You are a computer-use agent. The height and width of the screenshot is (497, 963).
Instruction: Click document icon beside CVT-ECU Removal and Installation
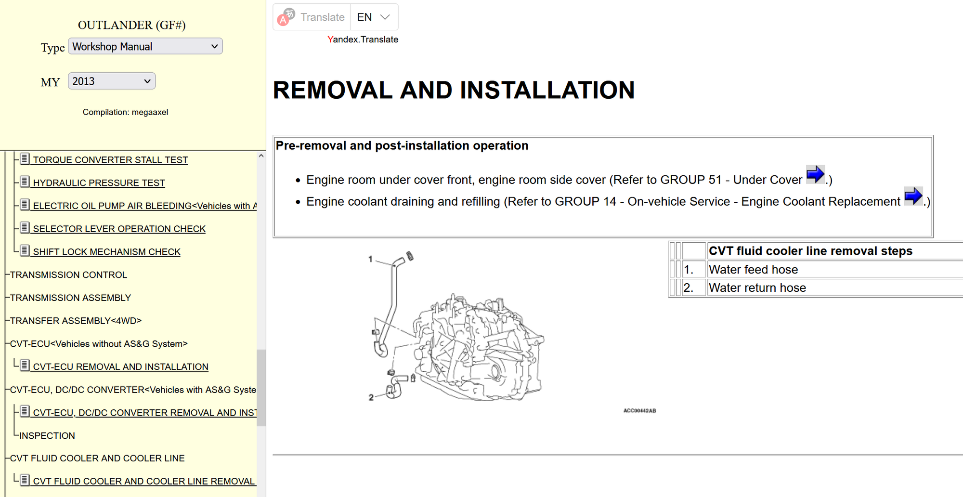point(25,366)
